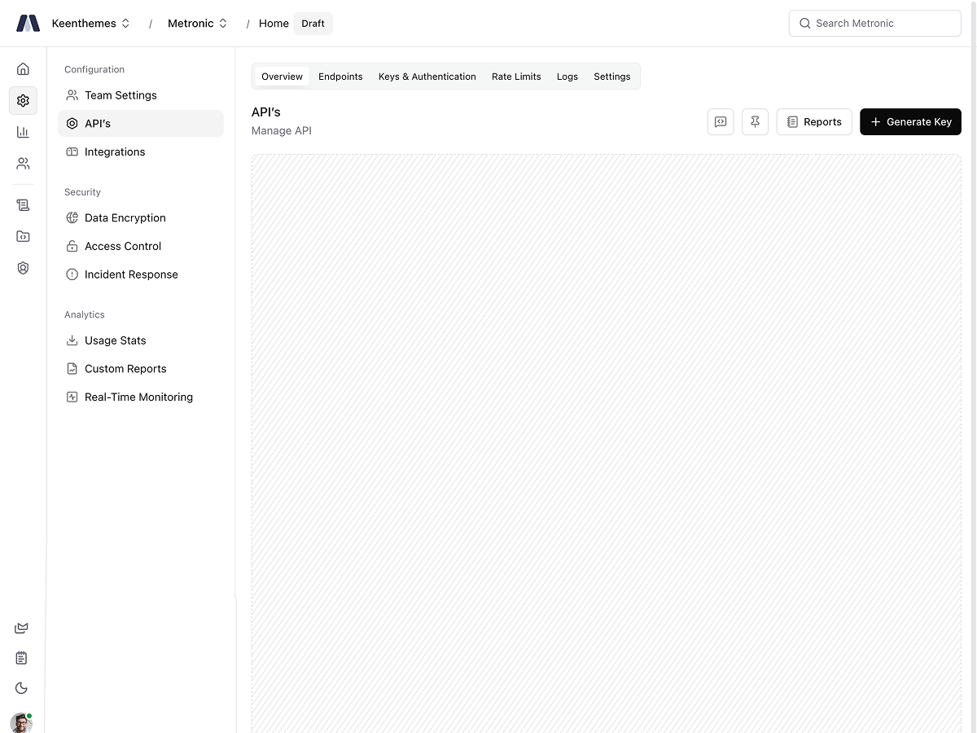
Task: Click the users icon in left rail
Action: click(23, 164)
